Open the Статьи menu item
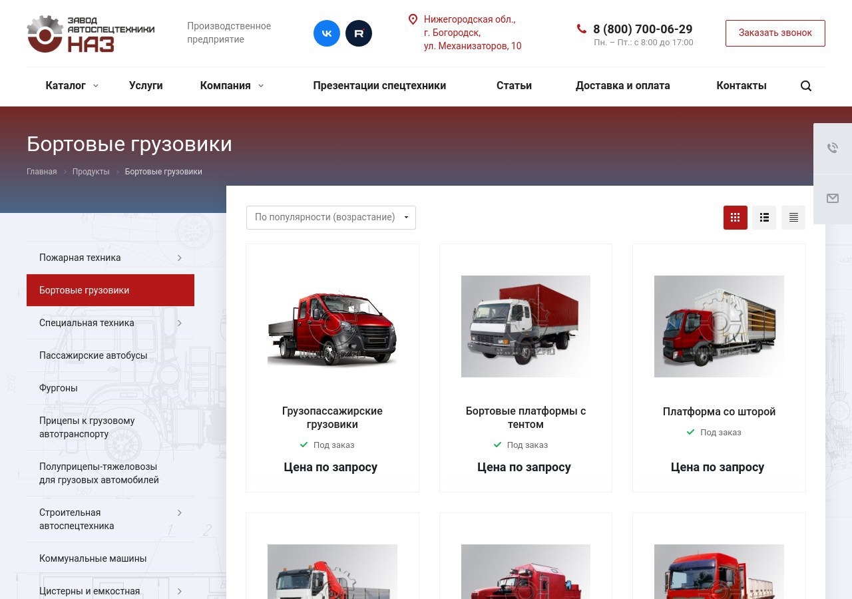The image size is (852, 599). pos(514,86)
